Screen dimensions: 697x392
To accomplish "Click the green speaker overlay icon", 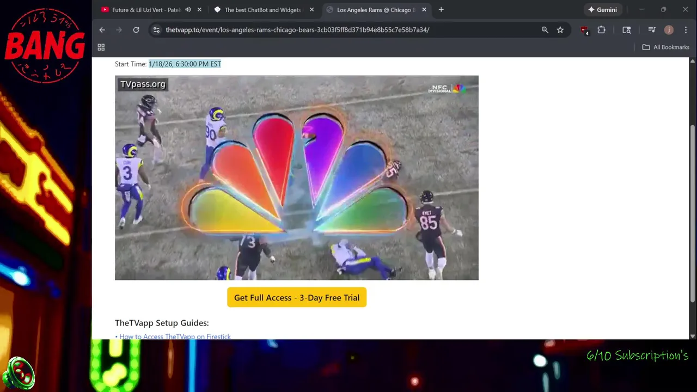I will pos(19,374).
